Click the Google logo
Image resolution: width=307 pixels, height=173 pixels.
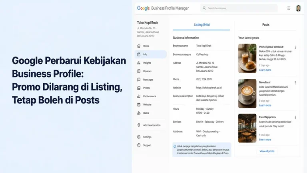tap(144, 8)
